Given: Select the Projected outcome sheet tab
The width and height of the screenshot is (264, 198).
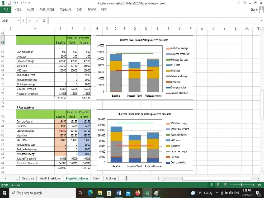Looking at the screenshot, I should (x=77, y=178).
